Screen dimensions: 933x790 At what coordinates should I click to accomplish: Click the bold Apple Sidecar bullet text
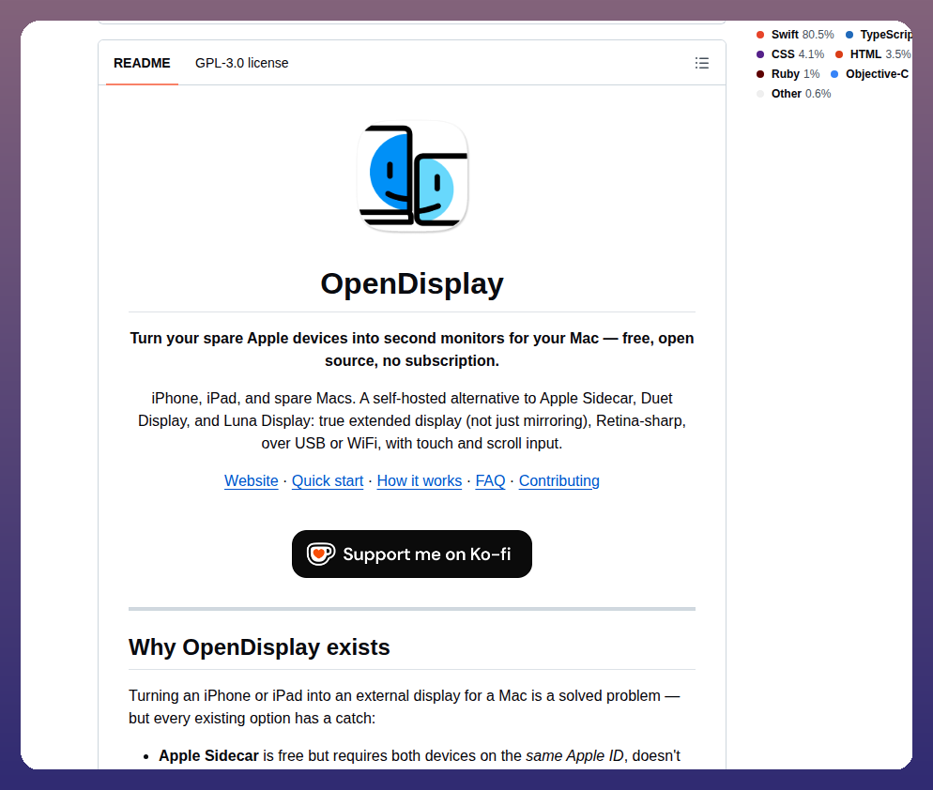208,755
